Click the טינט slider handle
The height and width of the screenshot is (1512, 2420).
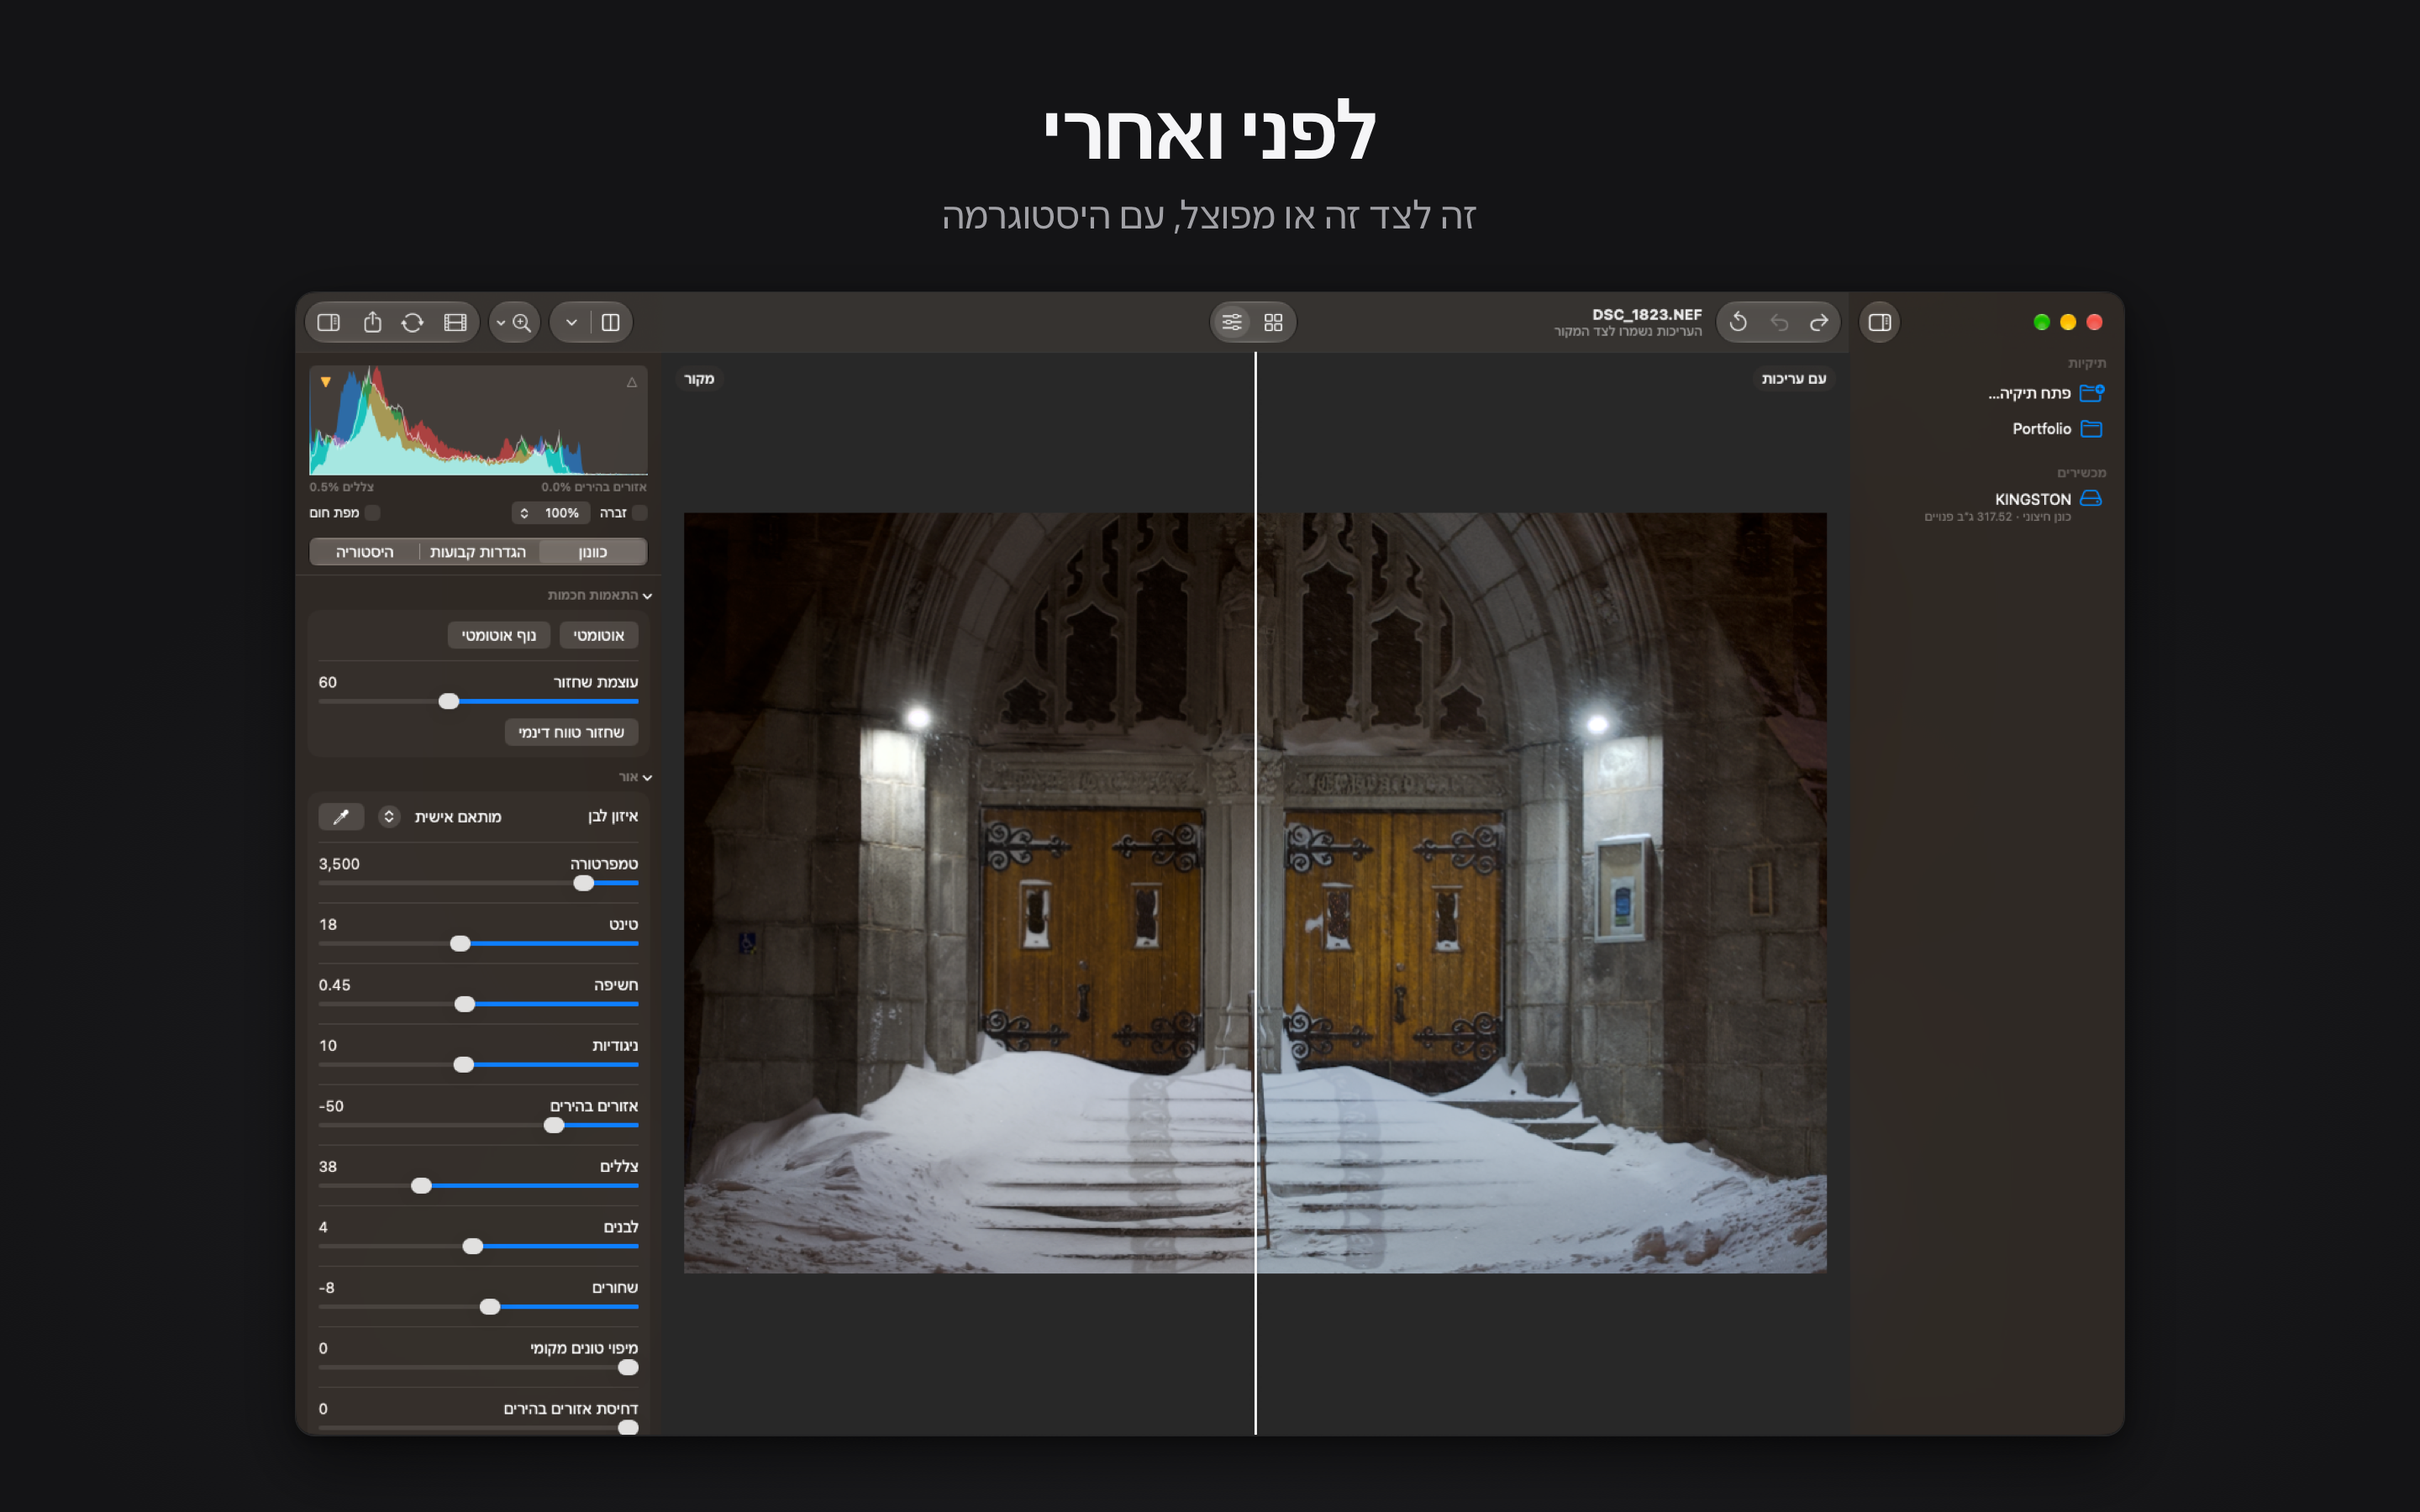tap(460, 944)
